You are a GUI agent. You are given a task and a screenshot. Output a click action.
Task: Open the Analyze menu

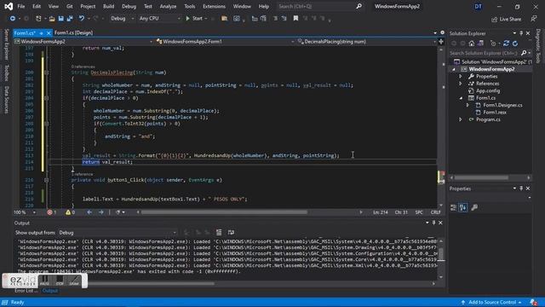point(168,6)
